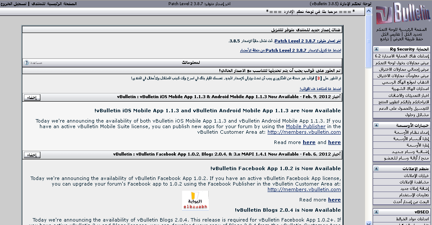This screenshot has height=225, width=432.
Task: Collapse the خيارات الأوسمة sidebar group
Action: point(376,126)
